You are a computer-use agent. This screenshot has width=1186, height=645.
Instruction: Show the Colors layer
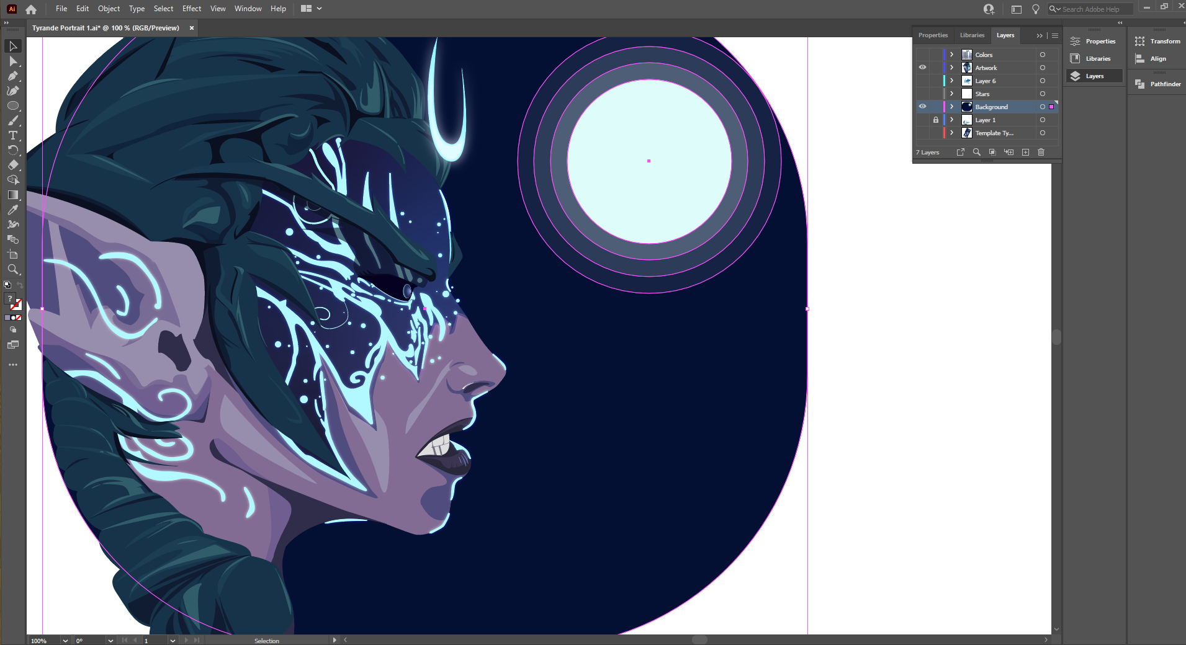pyautogui.click(x=922, y=55)
